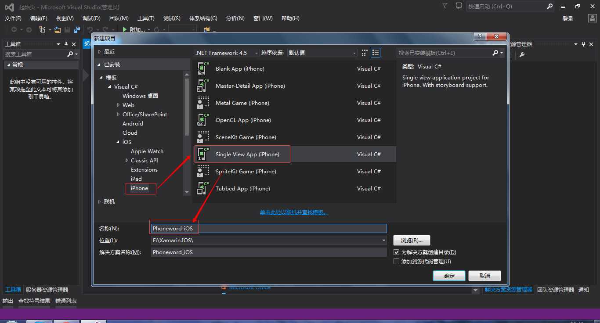Click the open file folder toolbar icon
This screenshot has width=600, height=323.
(57, 29)
